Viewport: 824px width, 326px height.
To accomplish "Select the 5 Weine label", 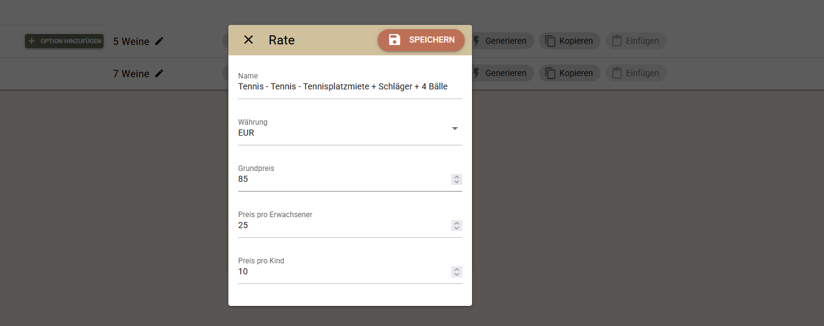I will pyautogui.click(x=131, y=41).
